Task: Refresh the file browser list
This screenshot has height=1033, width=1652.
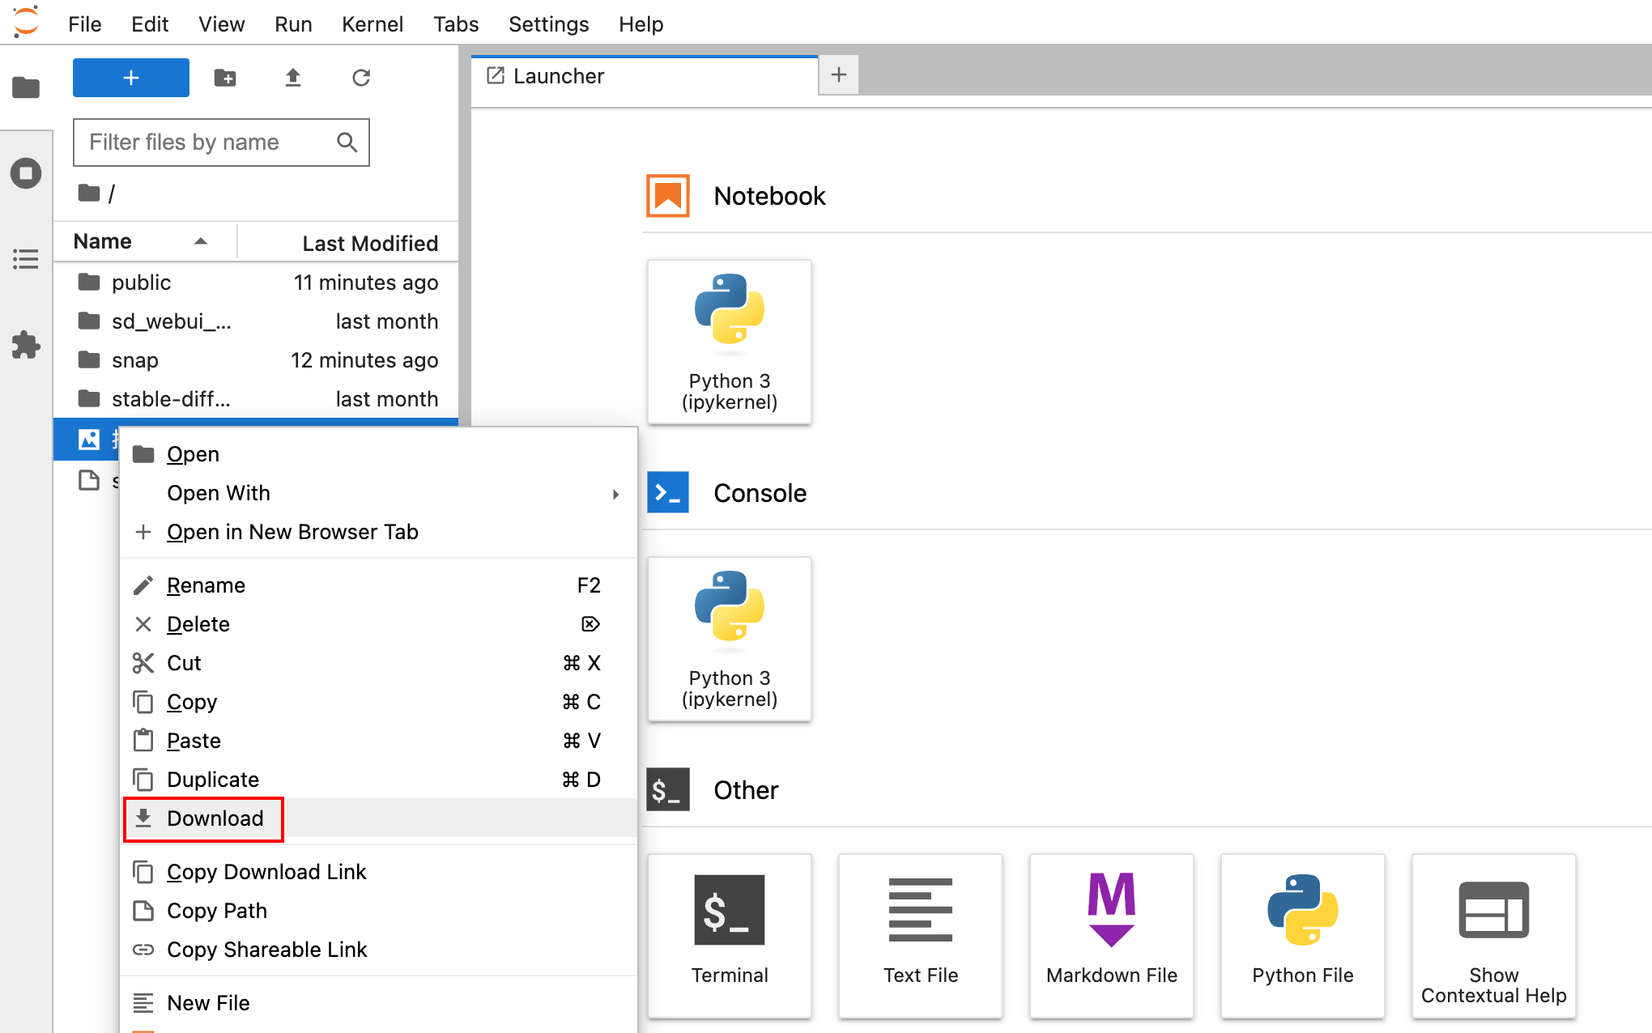Action: [361, 78]
